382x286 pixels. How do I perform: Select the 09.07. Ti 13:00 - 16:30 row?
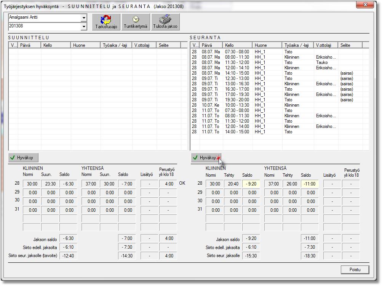(280, 84)
